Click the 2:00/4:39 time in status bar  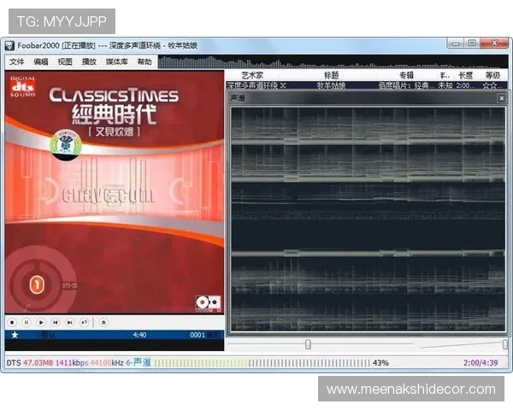point(481,363)
